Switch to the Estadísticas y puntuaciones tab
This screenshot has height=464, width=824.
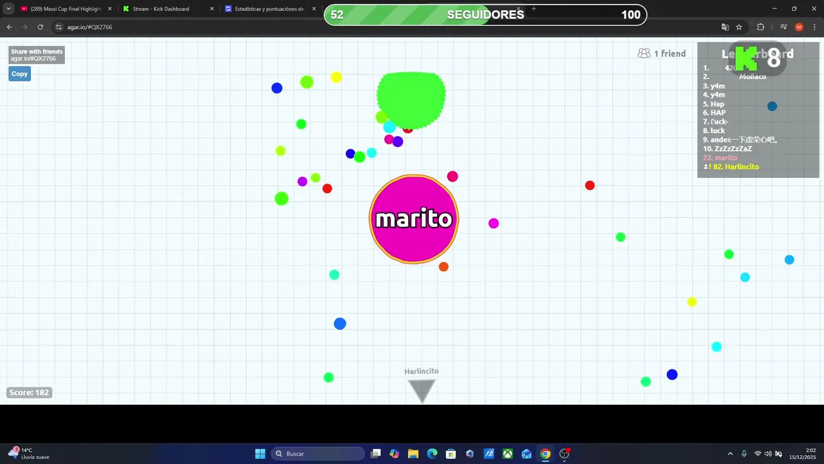270,9
